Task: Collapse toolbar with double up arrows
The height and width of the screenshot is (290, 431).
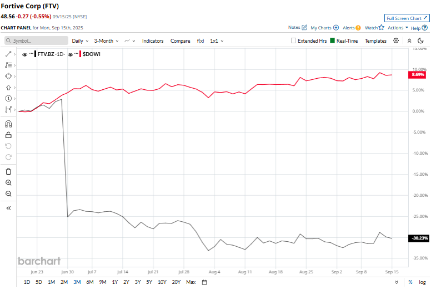Action: point(409,40)
